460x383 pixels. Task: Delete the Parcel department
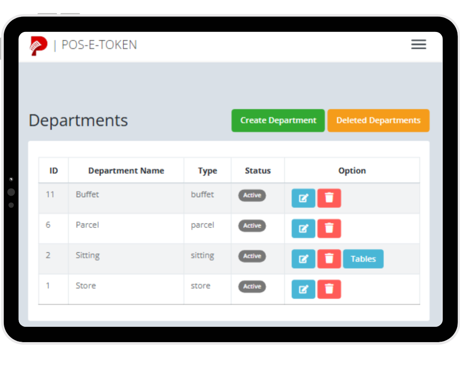[x=329, y=229]
